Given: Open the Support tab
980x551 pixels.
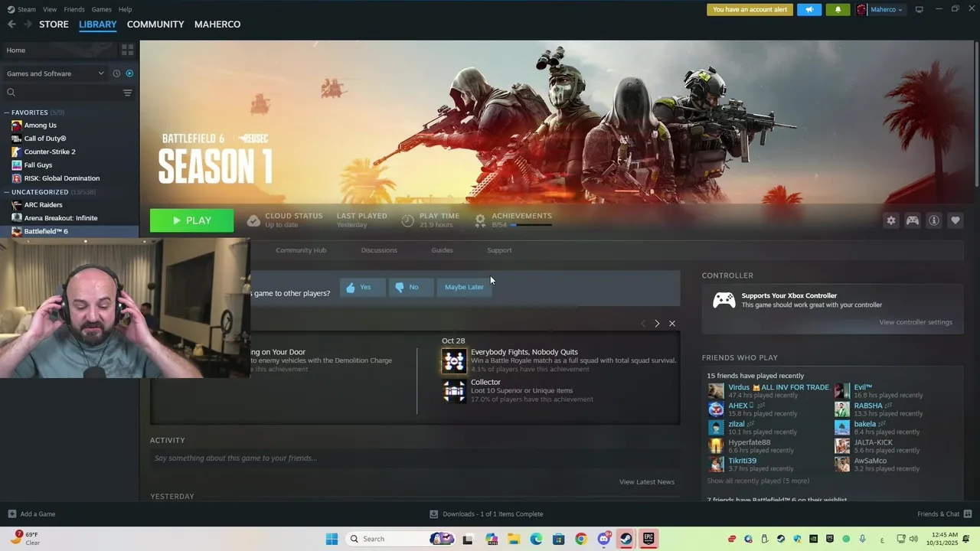Looking at the screenshot, I should (499, 250).
